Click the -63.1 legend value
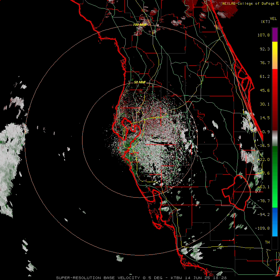The width and height of the screenshot is (280, 280). 264,187
